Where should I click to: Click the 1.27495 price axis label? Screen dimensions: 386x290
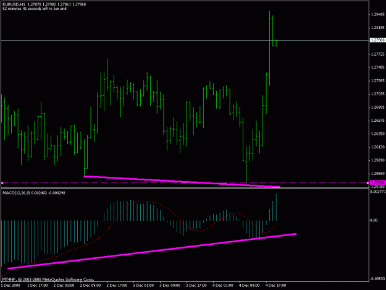377,67
